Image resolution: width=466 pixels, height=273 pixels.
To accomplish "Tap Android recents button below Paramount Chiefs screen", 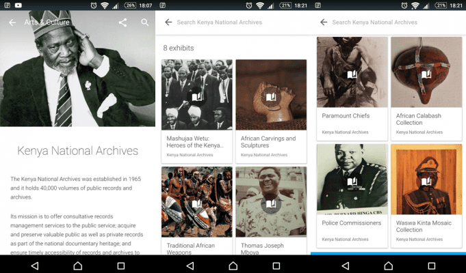I will [432, 265].
